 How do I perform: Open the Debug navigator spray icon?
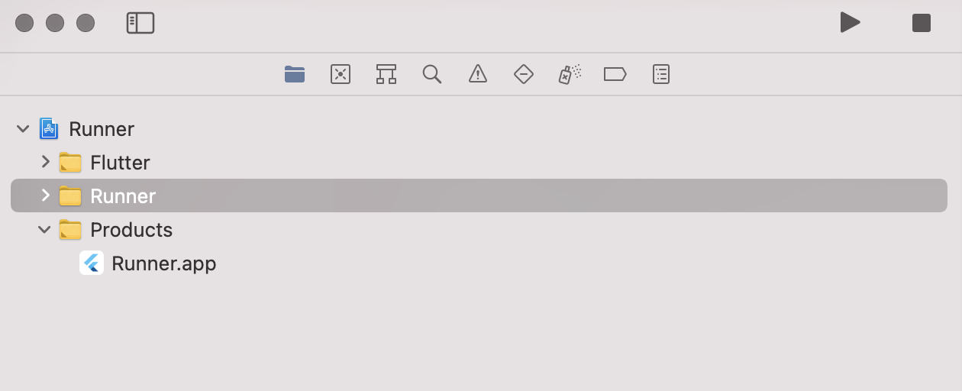coord(570,74)
